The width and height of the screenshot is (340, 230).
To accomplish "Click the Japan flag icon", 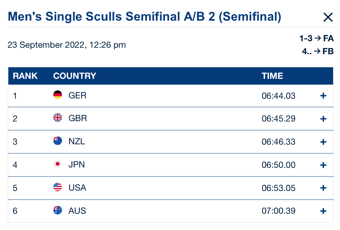I will click(58, 165).
